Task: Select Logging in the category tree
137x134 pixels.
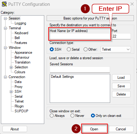Action: point(20,23)
